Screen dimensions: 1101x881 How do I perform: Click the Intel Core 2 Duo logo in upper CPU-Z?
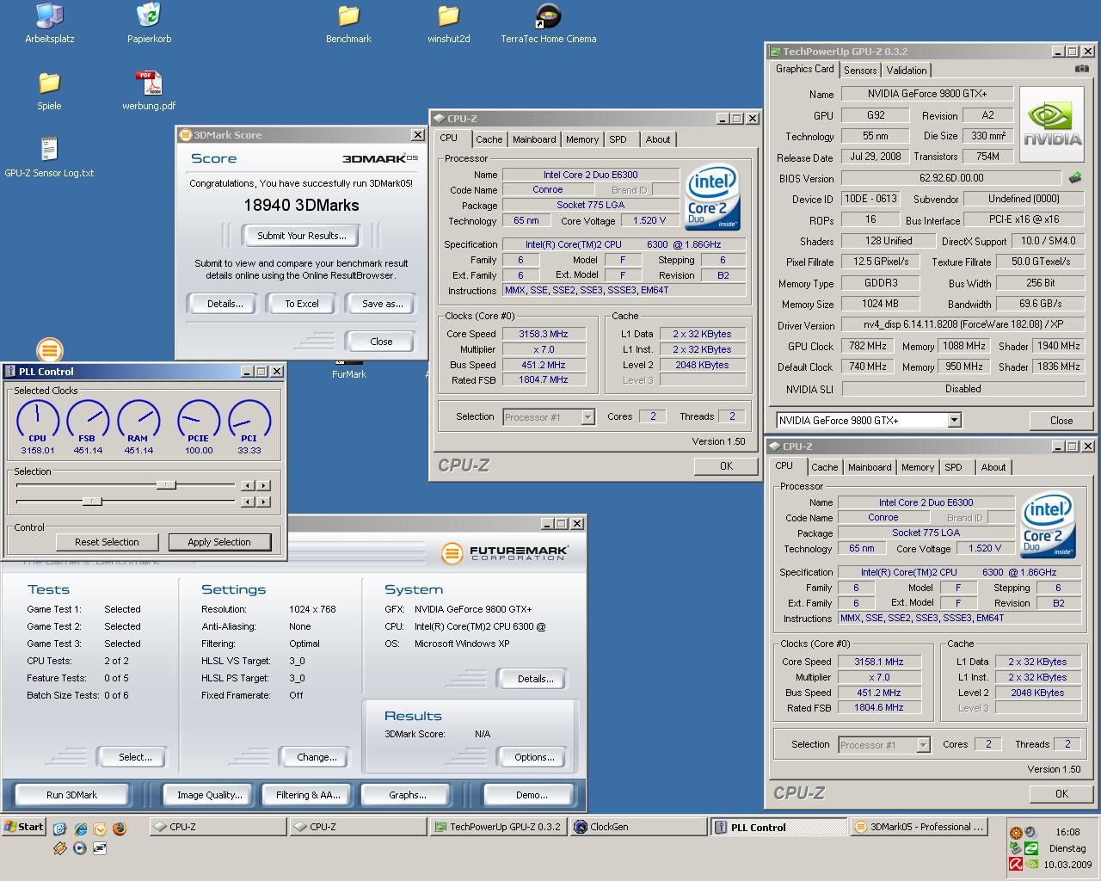(712, 199)
